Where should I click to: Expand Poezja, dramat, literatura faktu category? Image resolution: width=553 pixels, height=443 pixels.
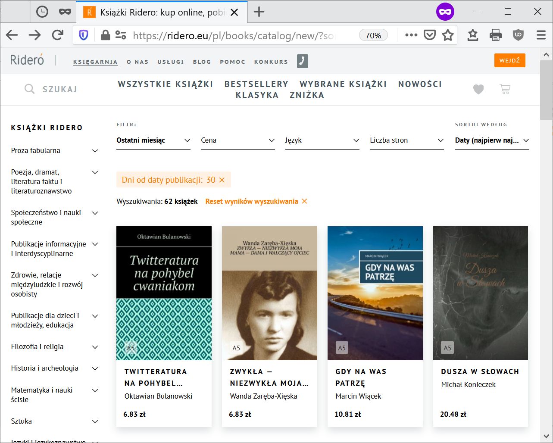(95, 172)
